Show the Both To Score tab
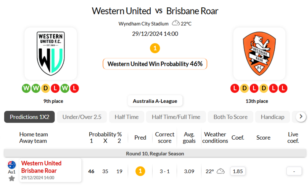 (x=230, y=117)
